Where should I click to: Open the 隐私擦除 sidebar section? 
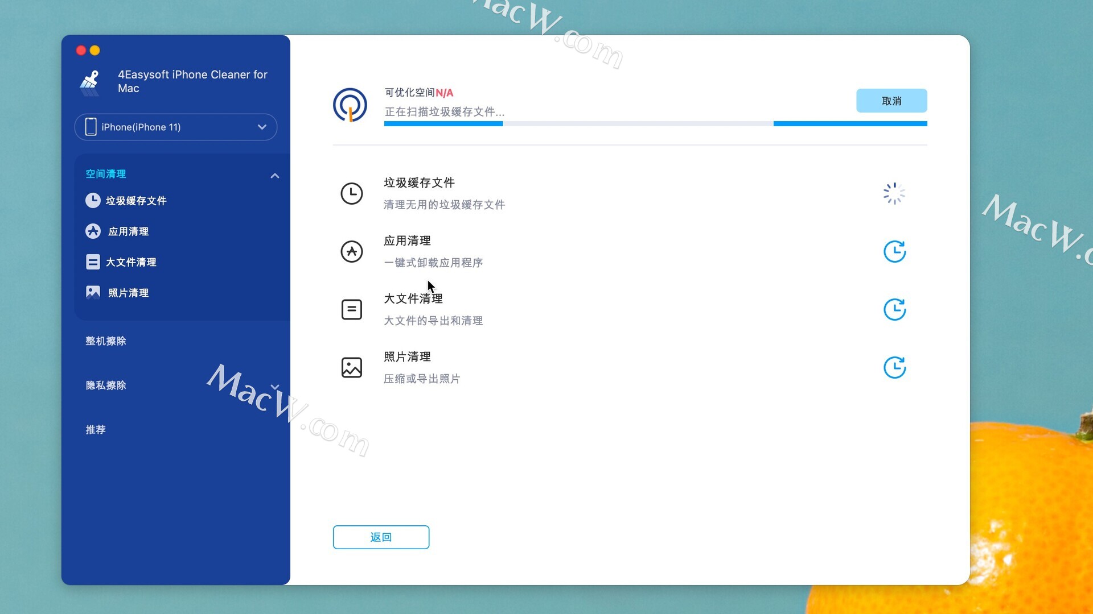[x=106, y=385]
